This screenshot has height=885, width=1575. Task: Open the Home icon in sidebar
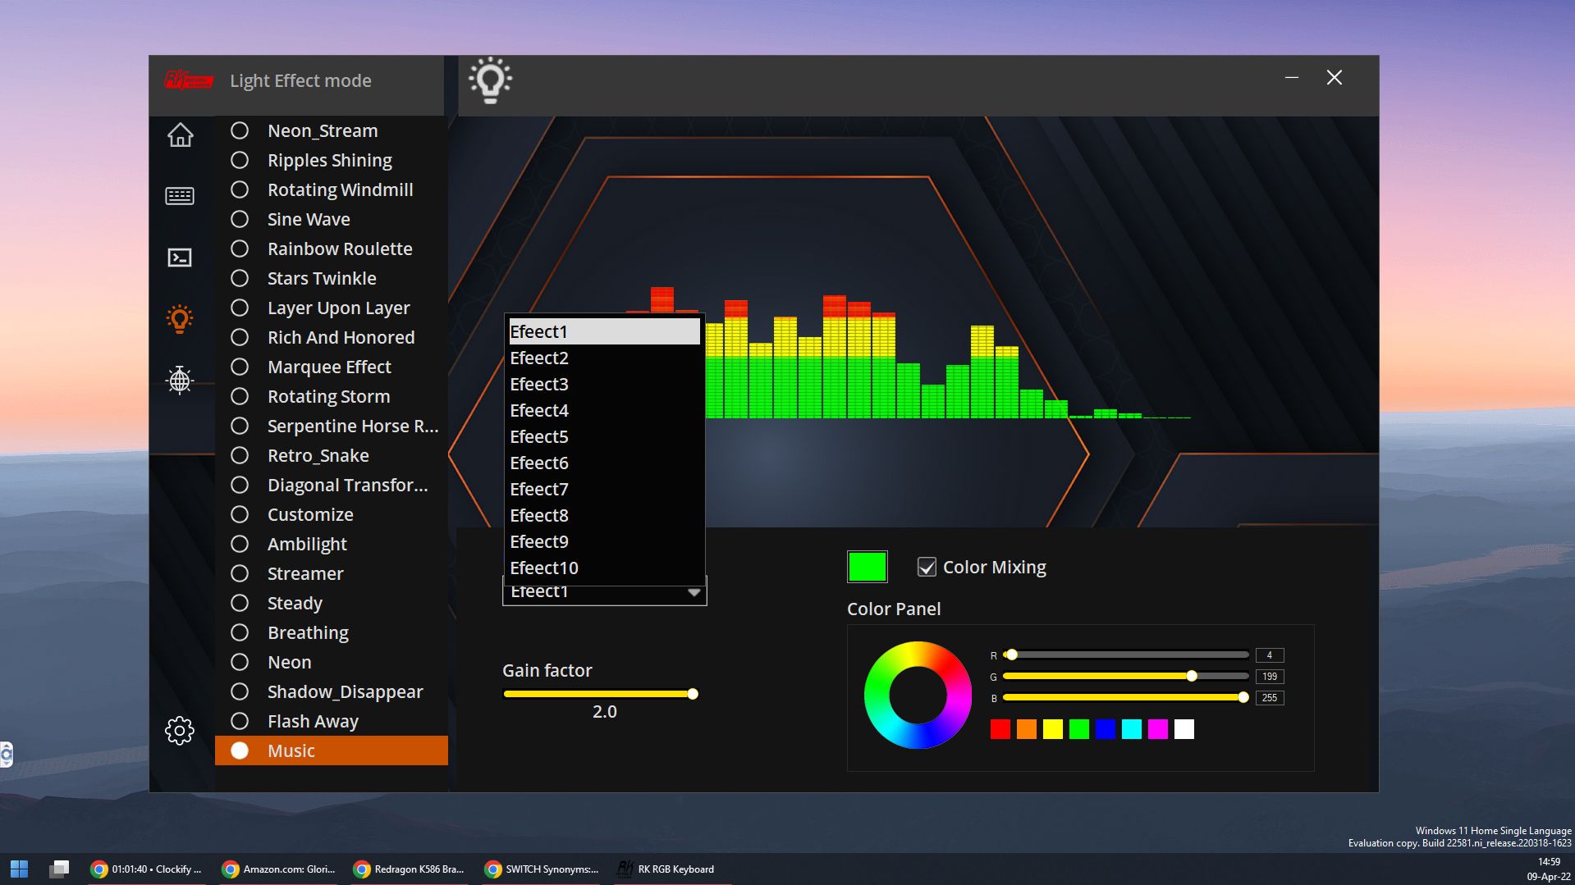pos(180,135)
